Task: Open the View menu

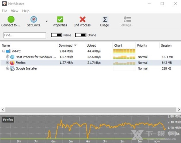Action: pyautogui.click(x=14, y=11)
